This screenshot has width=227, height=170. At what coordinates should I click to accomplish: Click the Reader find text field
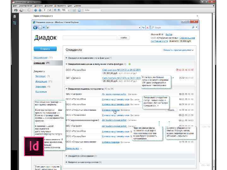(92, 10)
